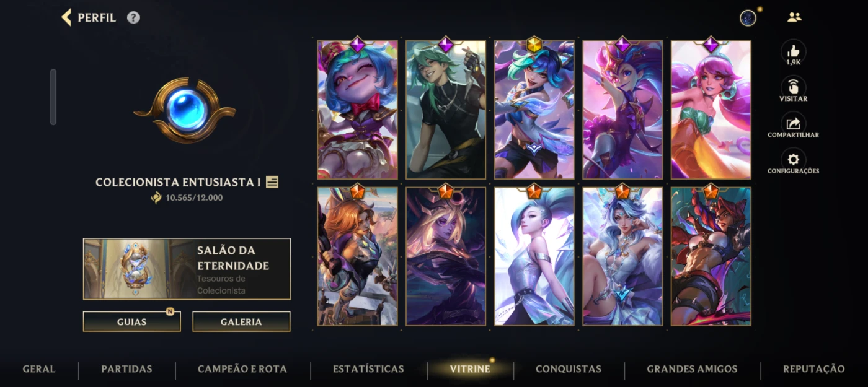Open the list icon beside Colecionista Entusiasta I
The height and width of the screenshot is (387, 868).
point(272,182)
